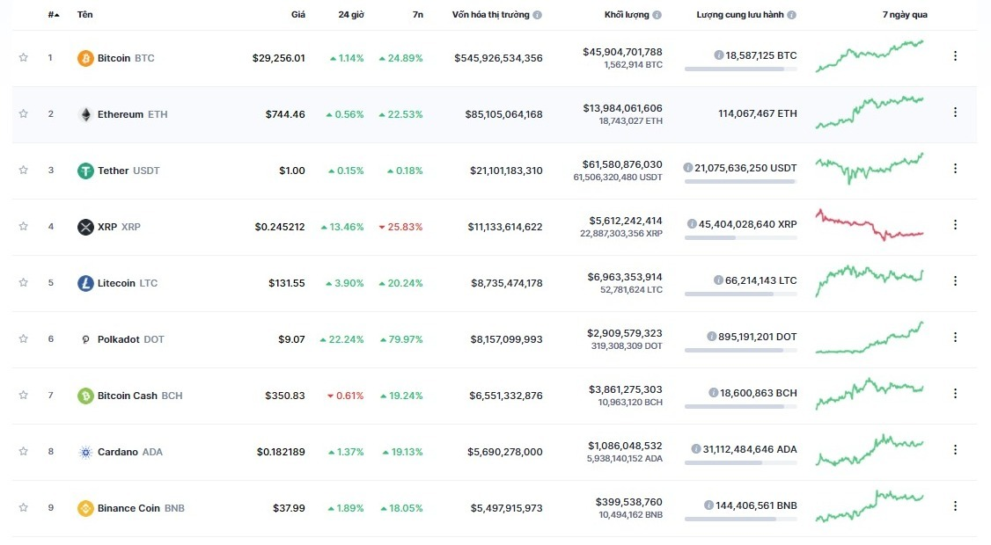Click the Tether logo icon

pos(85,171)
